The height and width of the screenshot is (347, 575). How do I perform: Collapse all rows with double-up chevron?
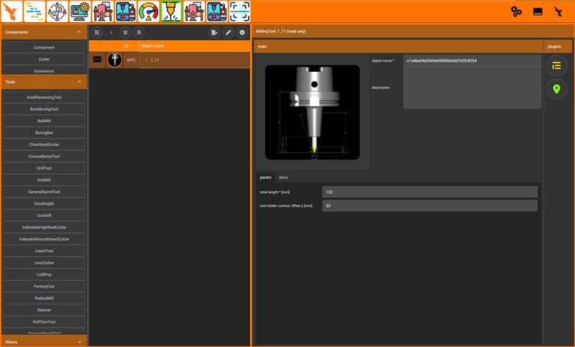click(139, 32)
